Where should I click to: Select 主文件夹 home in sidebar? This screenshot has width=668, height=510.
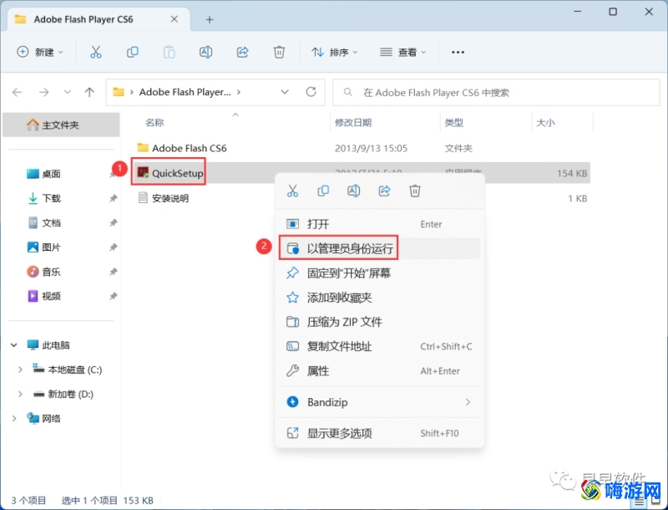[x=61, y=125]
